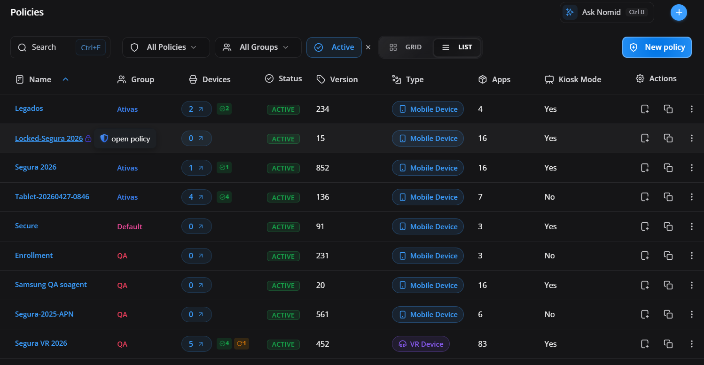Switch to GRID view
This screenshot has width=704, height=365.
pyautogui.click(x=406, y=47)
